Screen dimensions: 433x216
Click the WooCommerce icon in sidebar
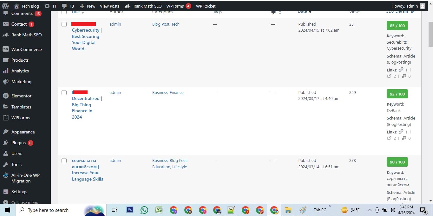pos(5,49)
